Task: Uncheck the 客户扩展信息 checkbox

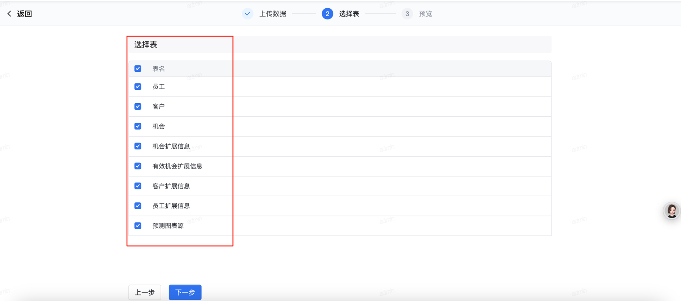Action: 138,186
